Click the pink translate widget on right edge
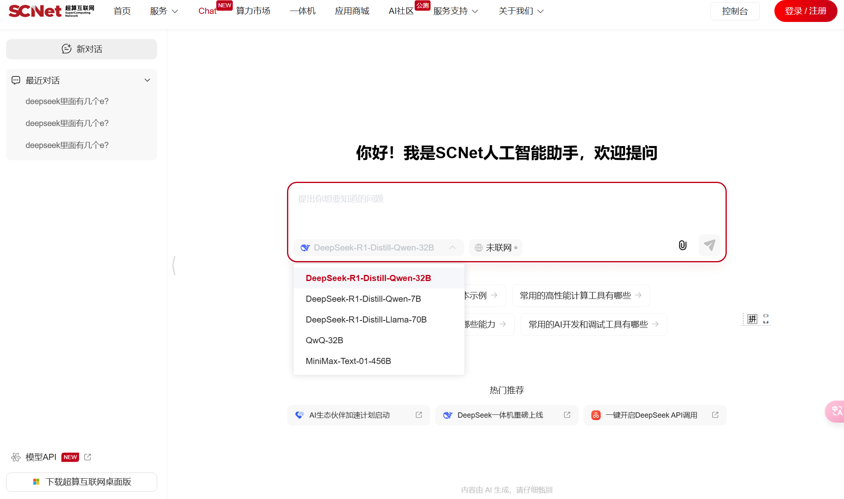Screen dimensions: 844x499 (x=837, y=411)
